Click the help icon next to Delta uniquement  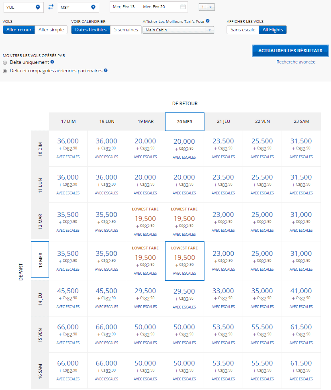(x=52, y=62)
